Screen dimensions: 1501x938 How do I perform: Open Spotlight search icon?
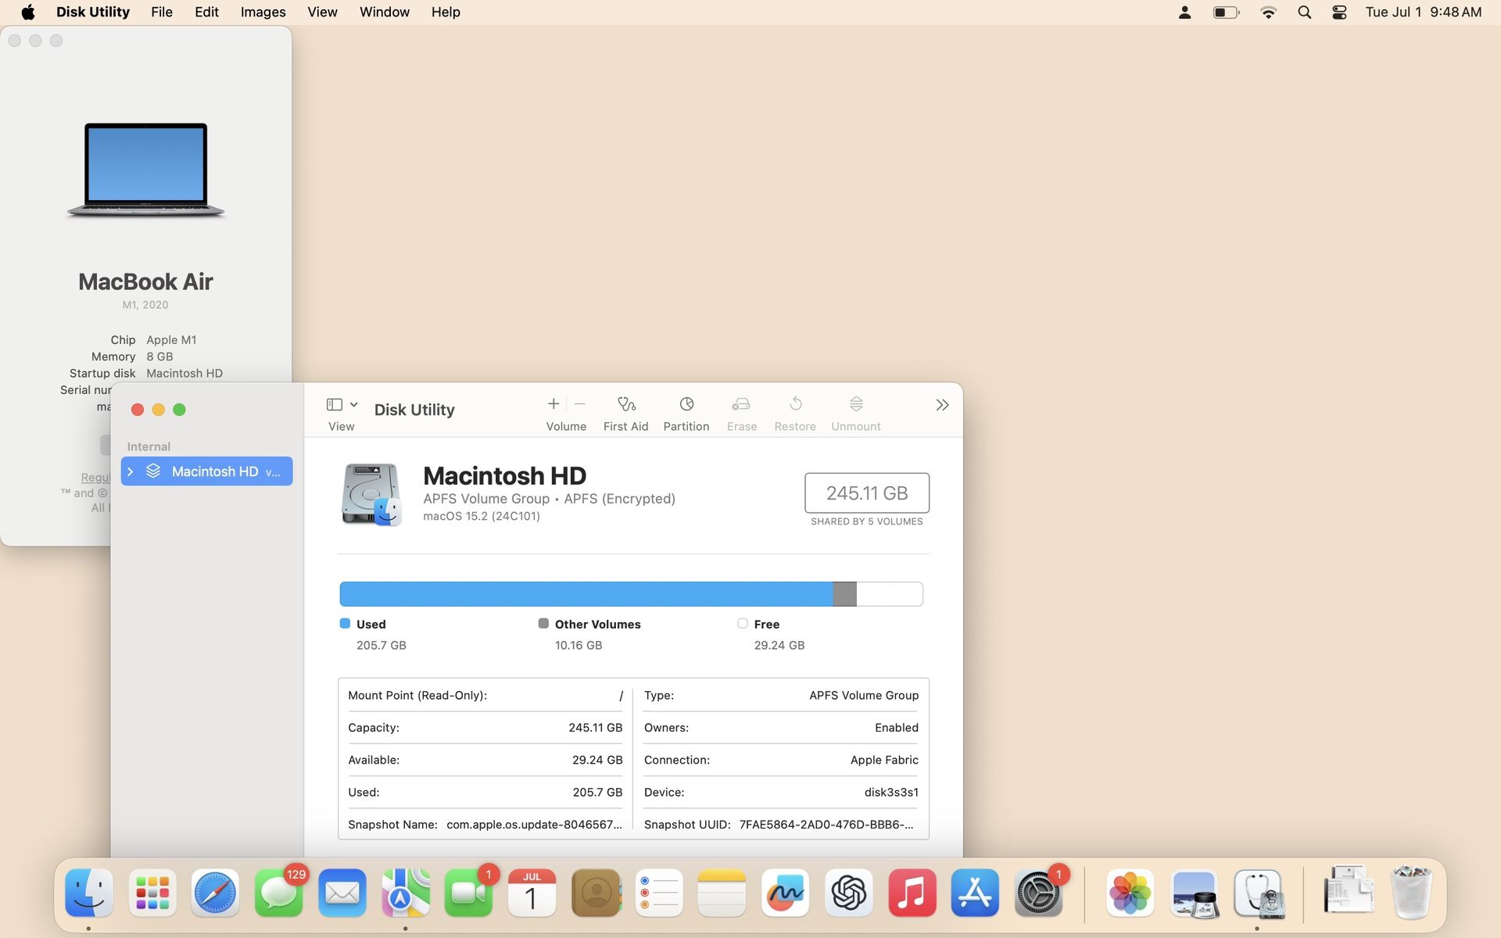(1304, 12)
